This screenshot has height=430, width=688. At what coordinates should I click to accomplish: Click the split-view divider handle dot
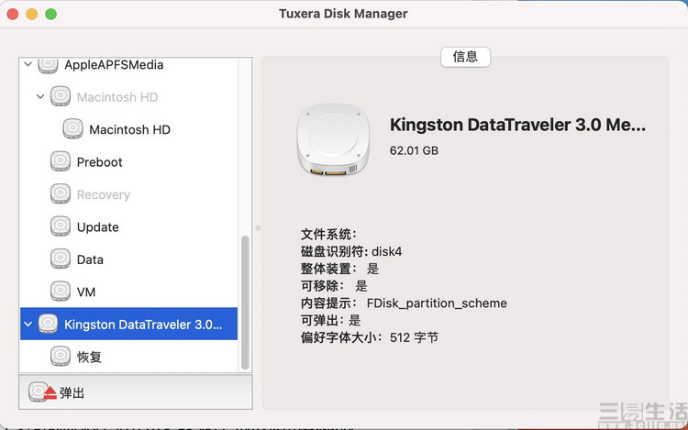(258, 228)
